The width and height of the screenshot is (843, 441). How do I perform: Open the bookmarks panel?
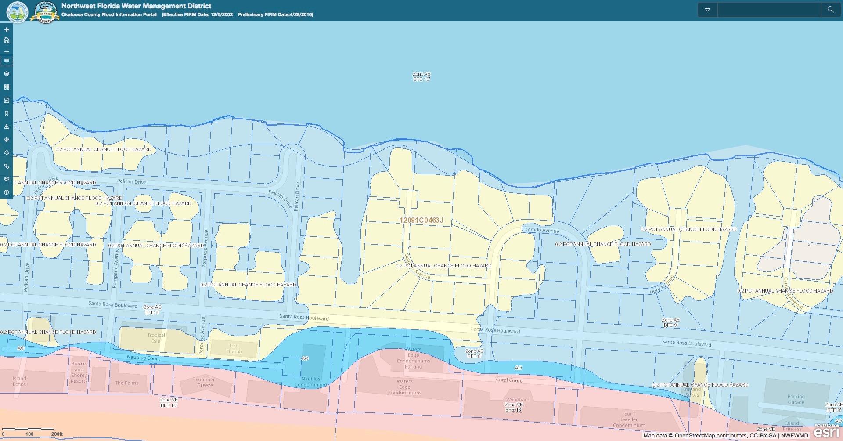click(7, 113)
